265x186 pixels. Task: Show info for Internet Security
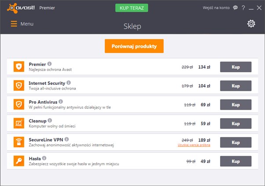pos(69,82)
